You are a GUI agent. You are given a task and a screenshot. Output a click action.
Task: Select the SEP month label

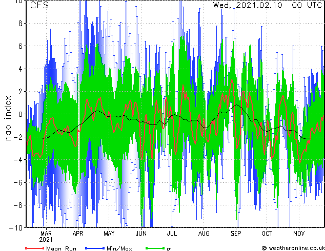coord(236,234)
